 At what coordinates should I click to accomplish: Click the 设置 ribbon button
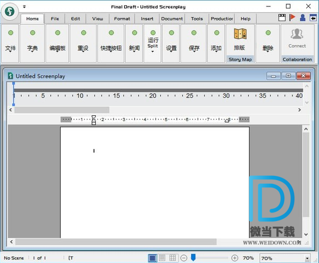(171, 44)
